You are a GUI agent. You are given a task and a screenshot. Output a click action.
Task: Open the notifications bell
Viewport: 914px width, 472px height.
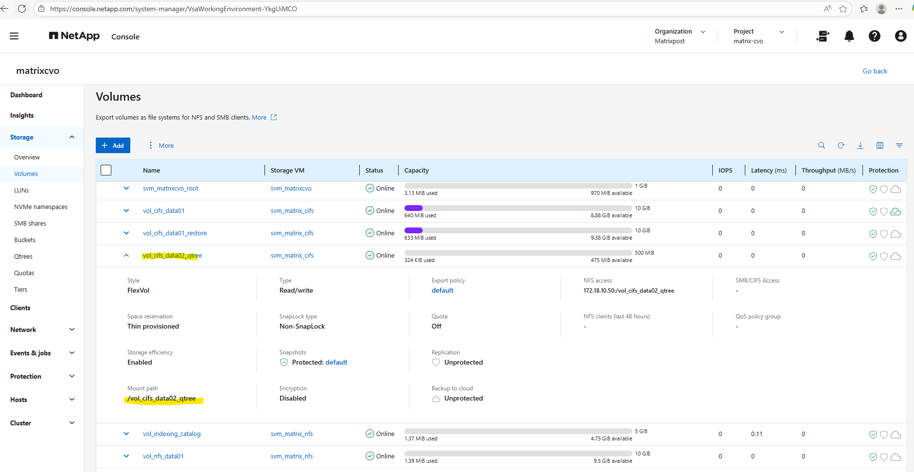click(849, 36)
